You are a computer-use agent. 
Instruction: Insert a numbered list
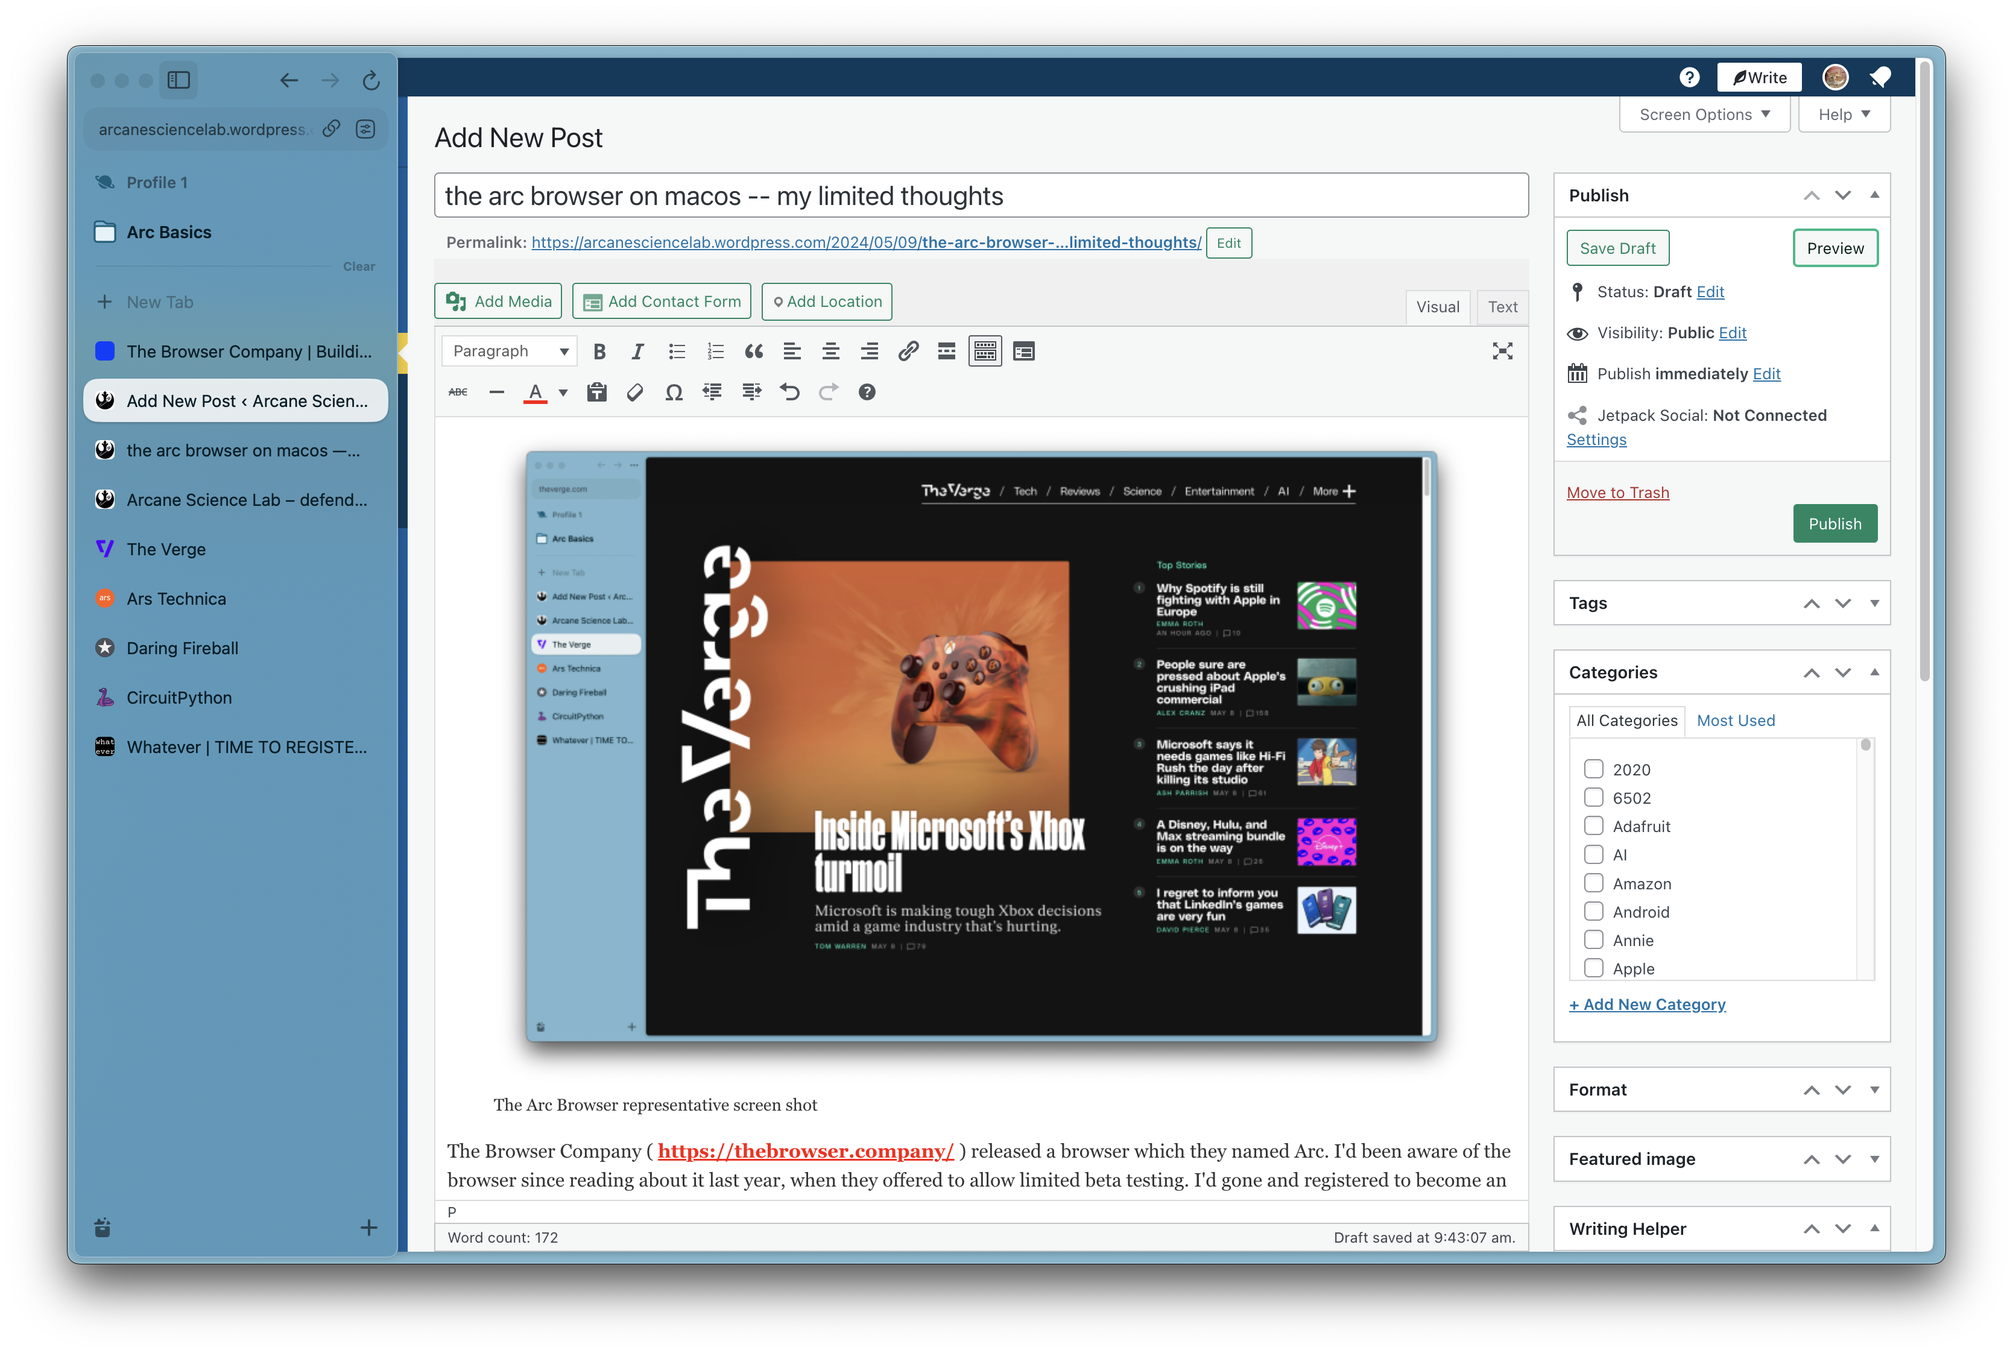point(715,351)
